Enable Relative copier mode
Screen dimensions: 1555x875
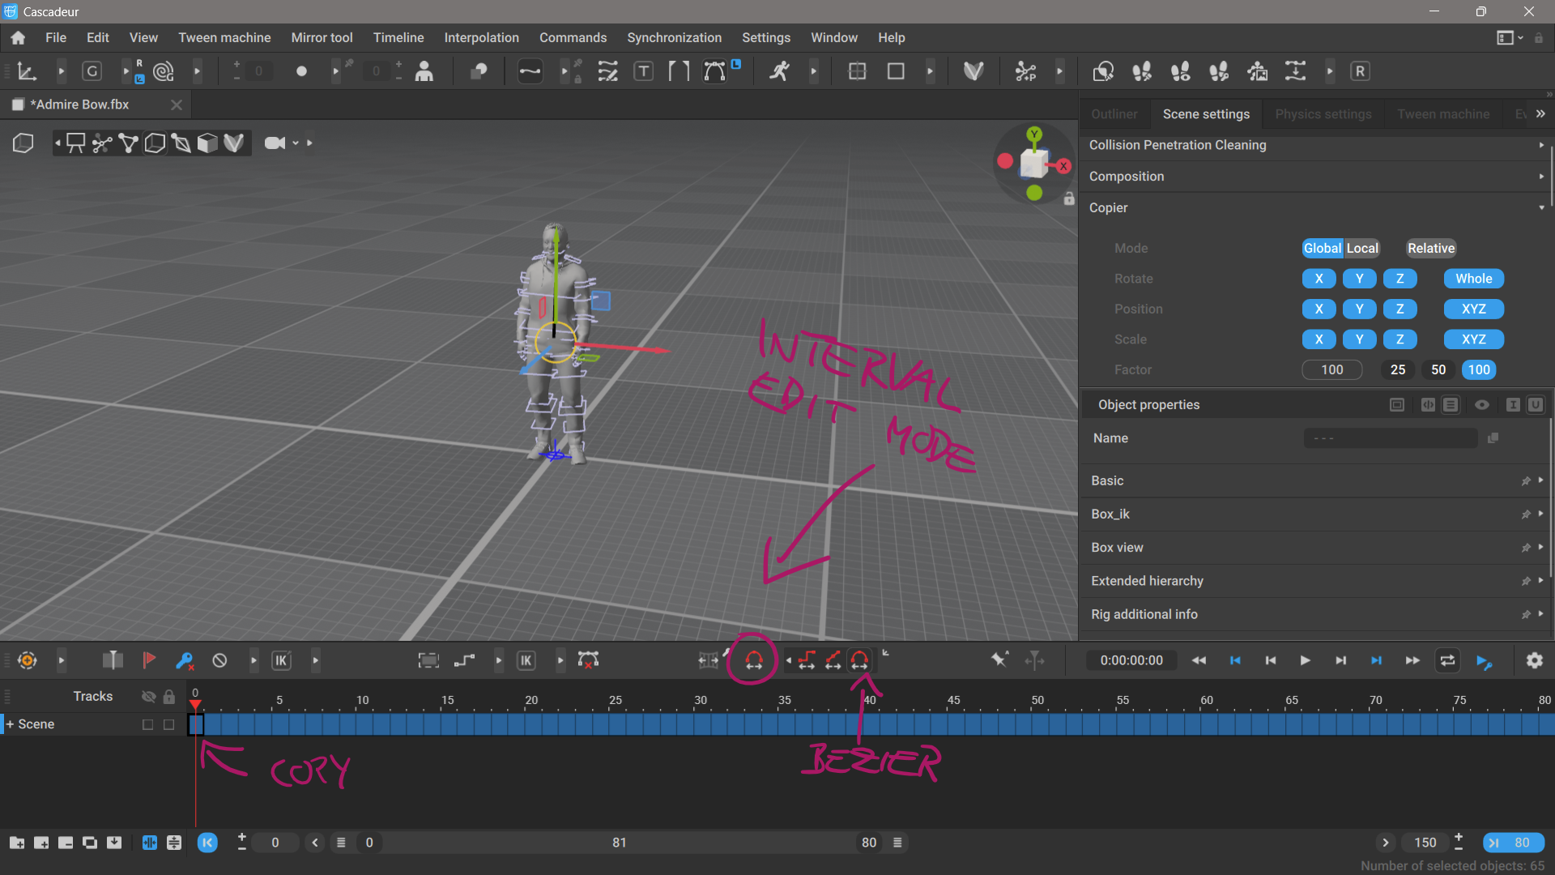[1430, 248]
